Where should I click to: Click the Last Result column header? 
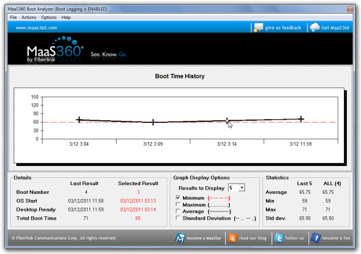[x=84, y=184]
